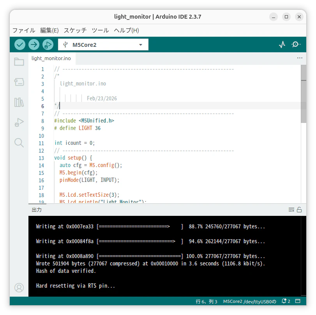Toggle the output scroll lock icon
This screenshot has width=316, height=315.
pyautogui.click(x=299, y=210)
